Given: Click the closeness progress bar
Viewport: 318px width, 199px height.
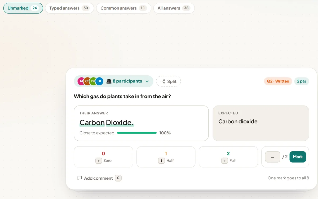Looking at the screenshot, I should [137, 133].
